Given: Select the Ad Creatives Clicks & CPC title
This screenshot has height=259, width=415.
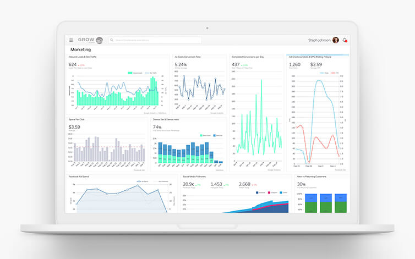Looking at the screenshot, I should (x=309, y=57).
